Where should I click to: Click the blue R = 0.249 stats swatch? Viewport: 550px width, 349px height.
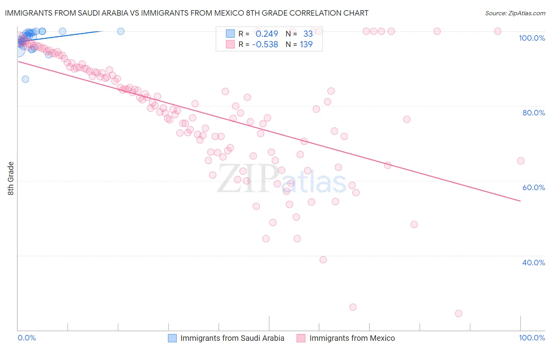[x=230, y=34]
